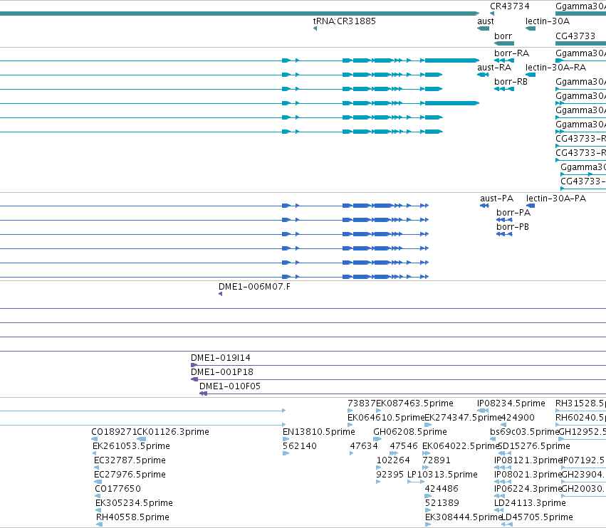Image resolution: width=606 pixels, height=528 pixels.
Task: Select the DME1-019I14 clone label
Action: point(221,358)
